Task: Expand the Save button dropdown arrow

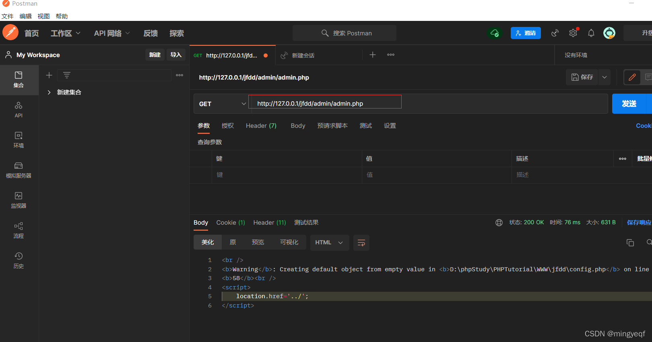Action: (x=605, y=77)
